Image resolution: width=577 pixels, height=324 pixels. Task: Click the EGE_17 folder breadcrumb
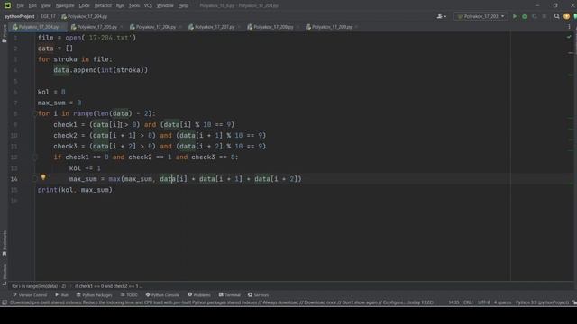[48, 16]
